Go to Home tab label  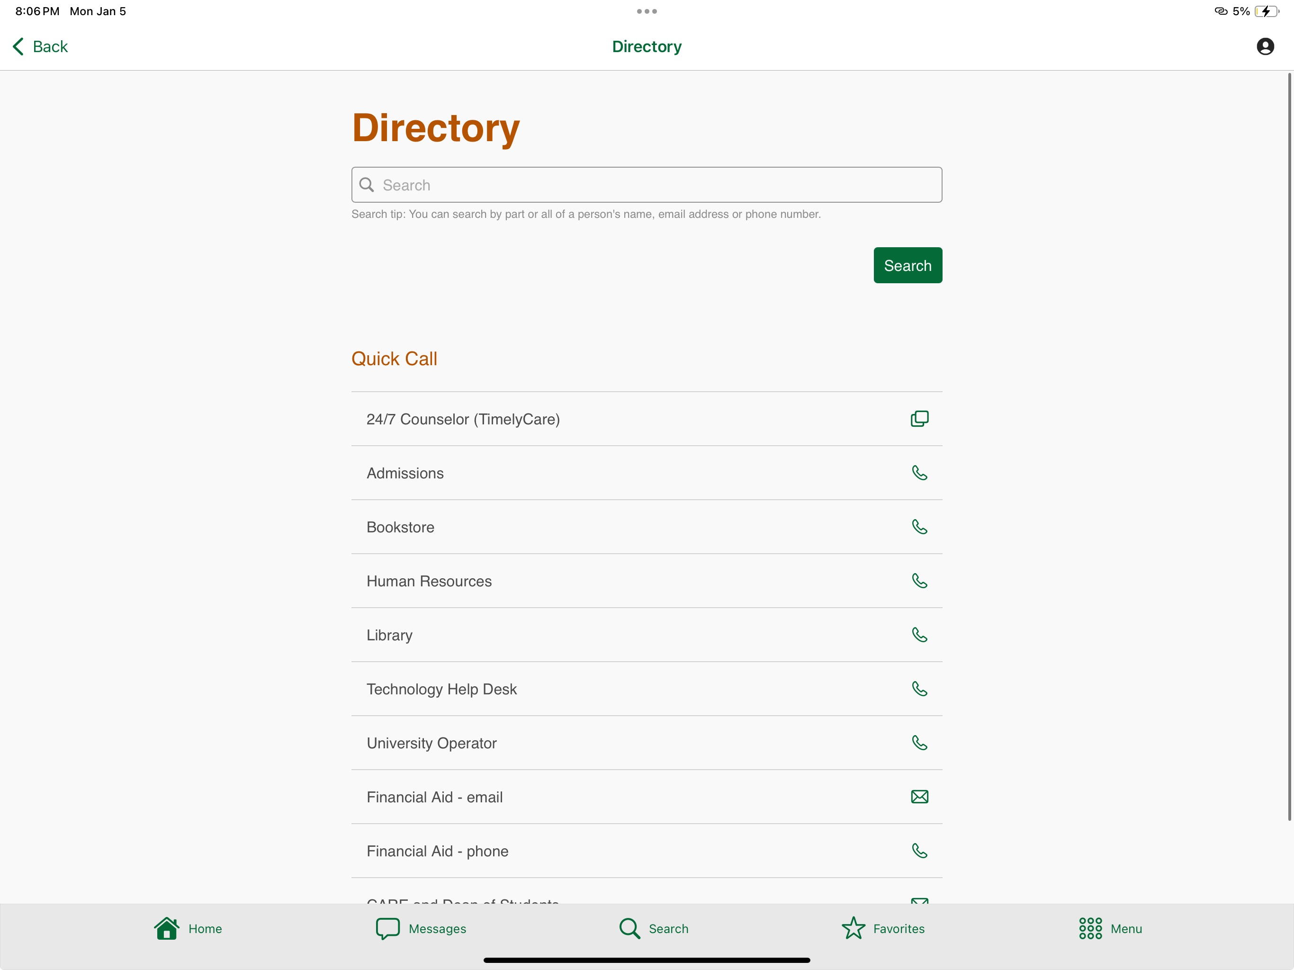coord(205,929)
